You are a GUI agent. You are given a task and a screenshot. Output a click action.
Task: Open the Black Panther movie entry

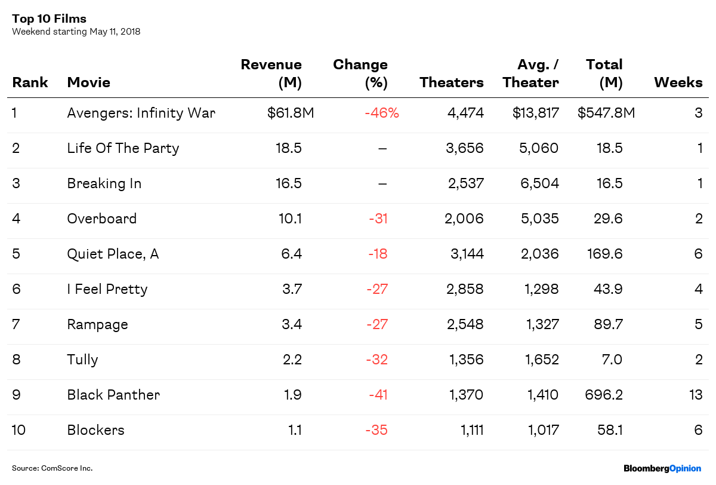[x=113, y=395]
